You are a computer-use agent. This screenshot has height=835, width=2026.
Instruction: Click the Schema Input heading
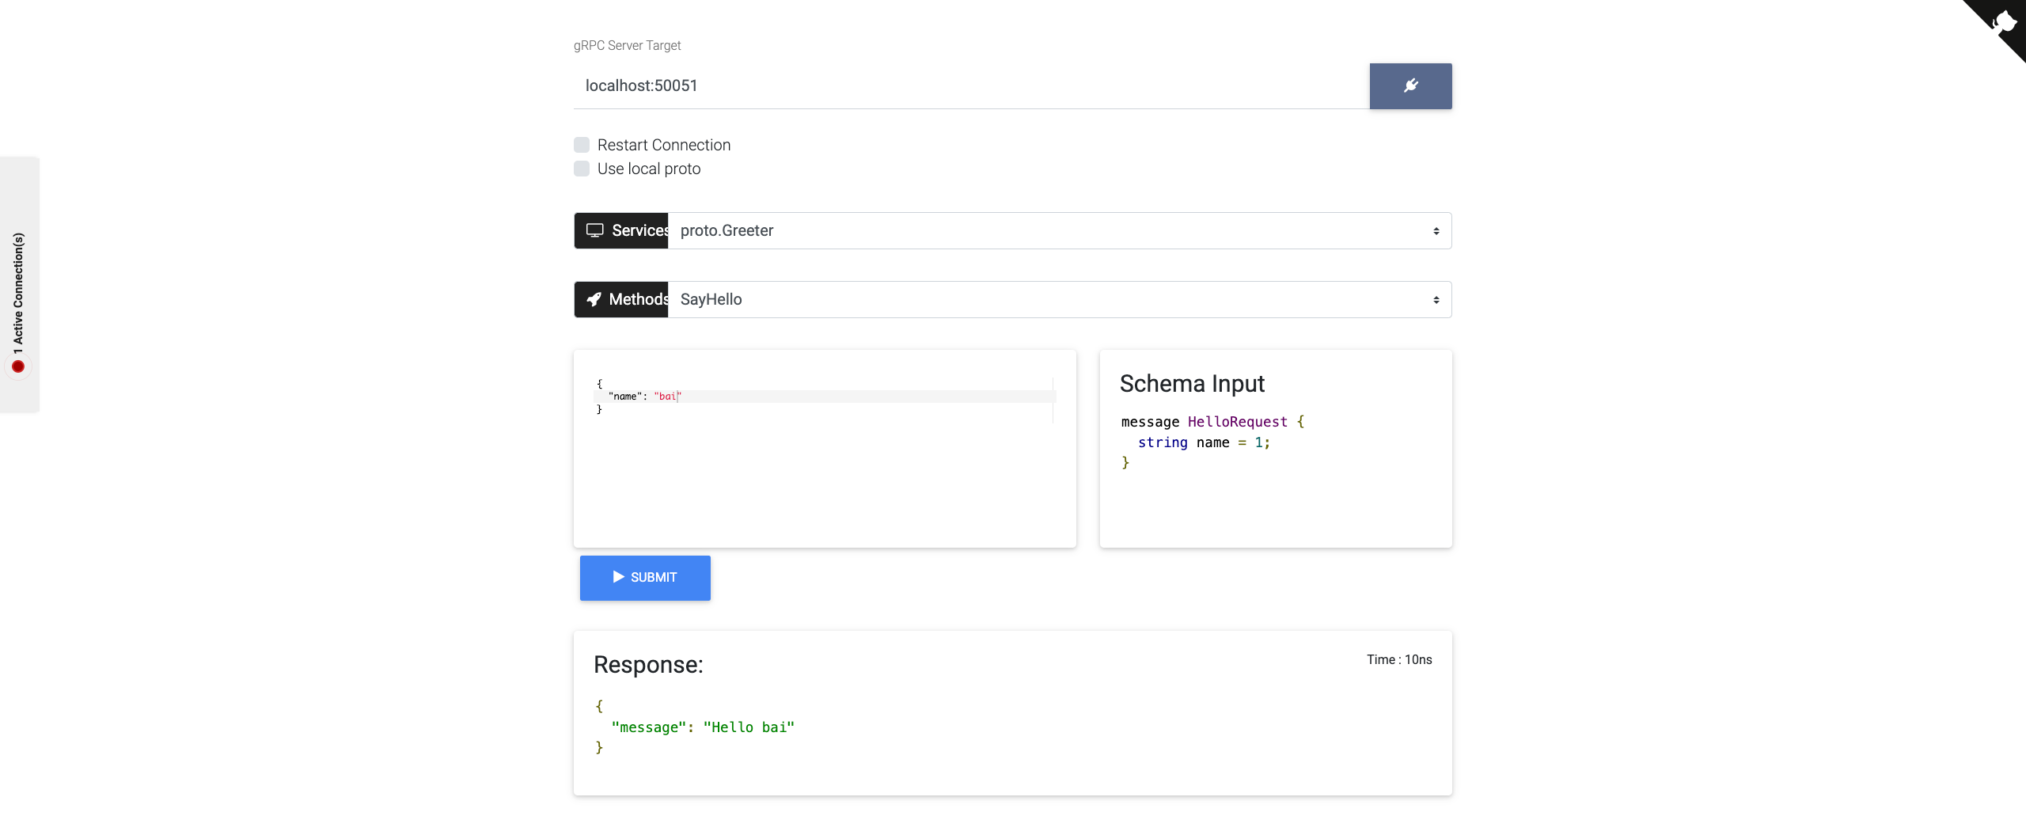click(1192, 384)
